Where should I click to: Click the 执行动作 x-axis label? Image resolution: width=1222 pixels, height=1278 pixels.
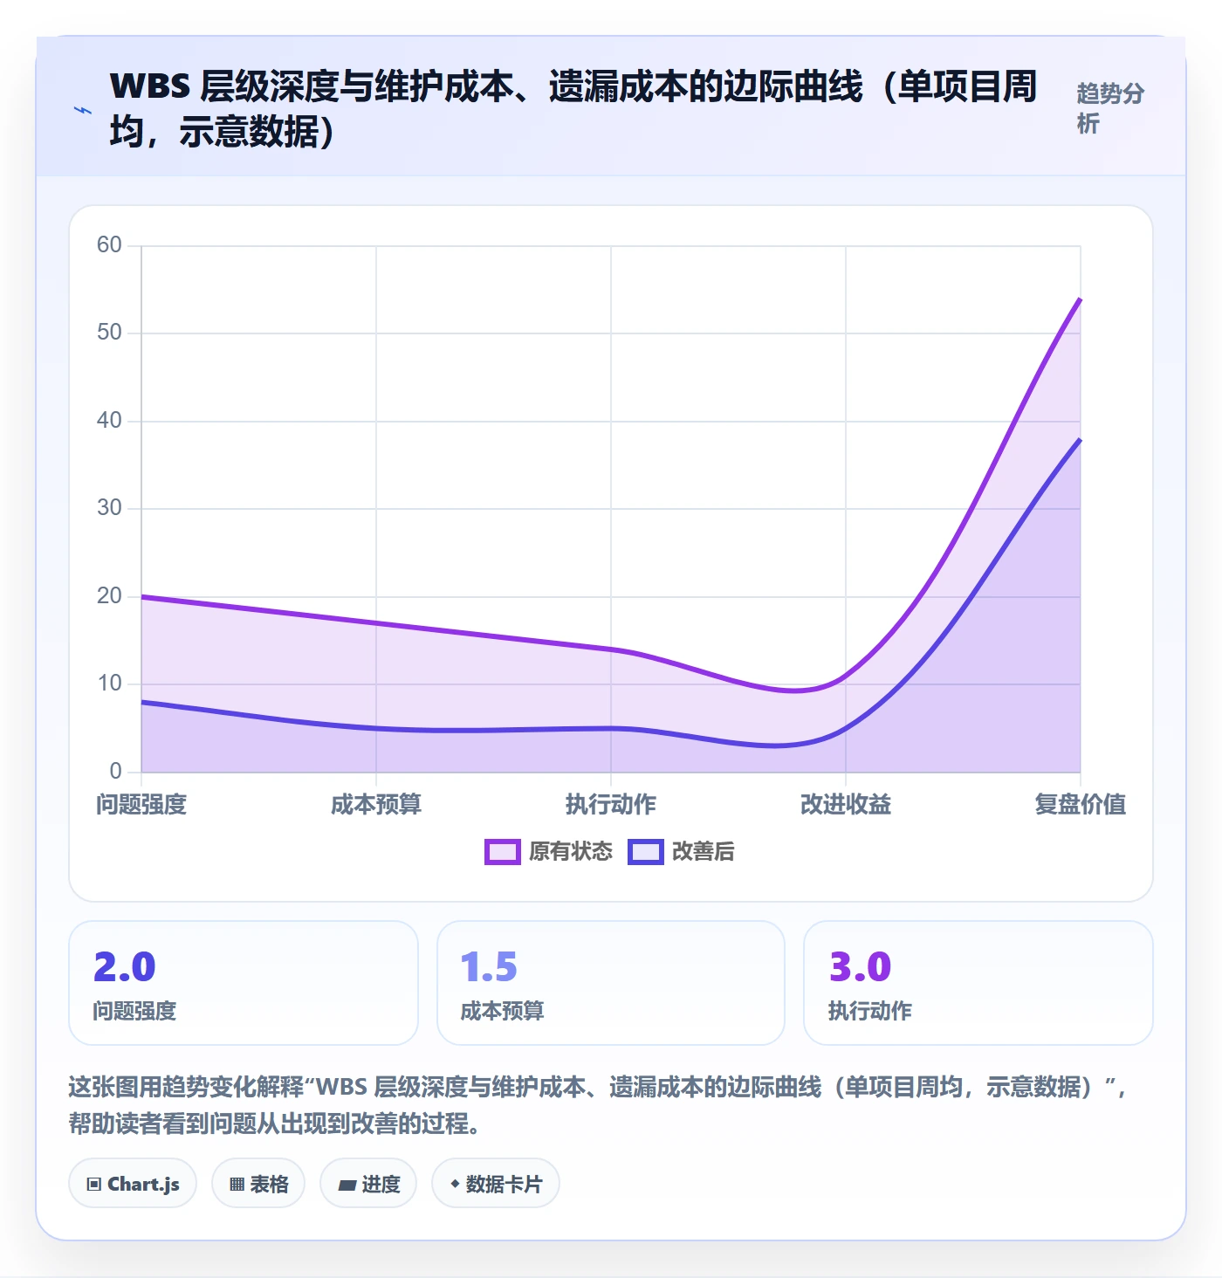611,804
